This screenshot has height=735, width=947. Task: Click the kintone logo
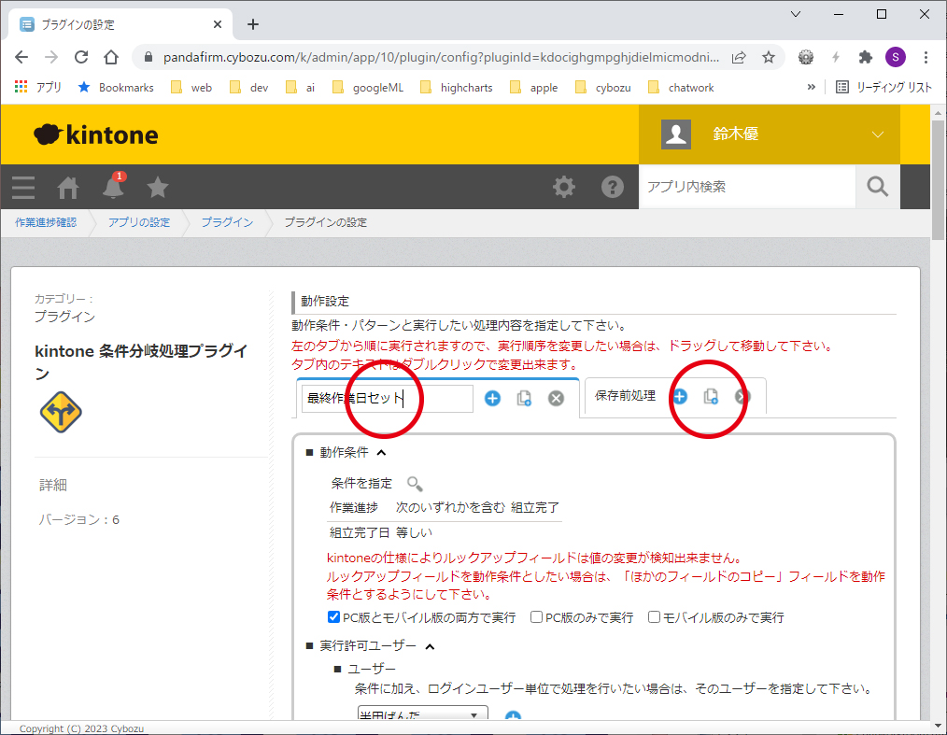[95, 134]
